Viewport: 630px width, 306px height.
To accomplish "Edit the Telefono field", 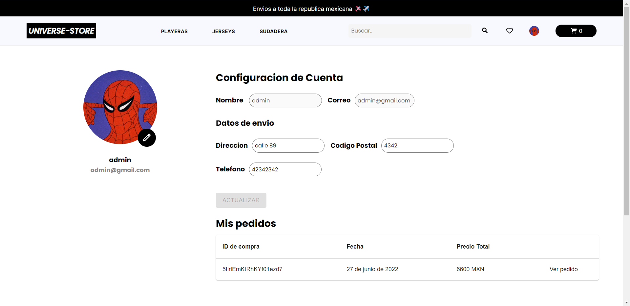I will pos(285,169).
